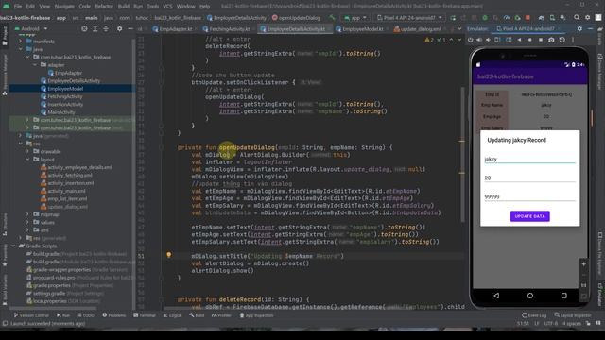Click the Make Project hammer icon

(x=332, y=18)
